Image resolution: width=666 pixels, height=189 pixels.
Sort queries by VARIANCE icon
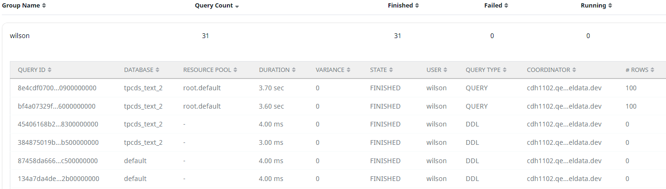tap(348, 70)
